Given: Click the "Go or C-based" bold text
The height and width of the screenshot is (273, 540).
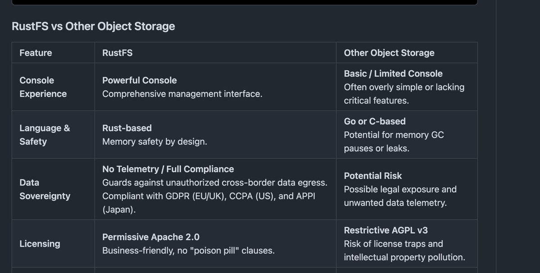Looking at the screenshot, I should pos(374,121).
